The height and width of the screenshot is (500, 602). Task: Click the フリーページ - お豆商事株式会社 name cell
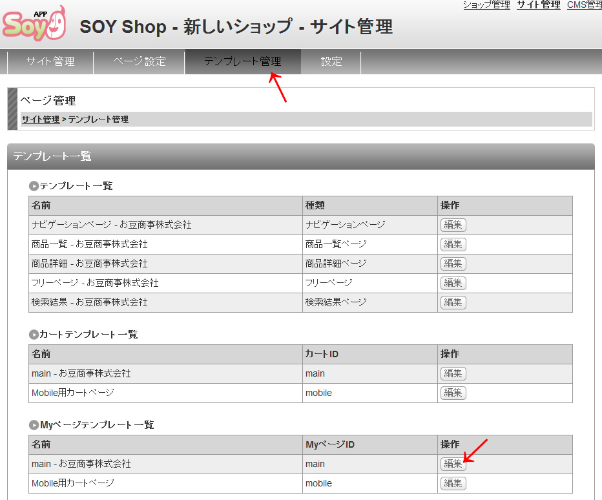pyautogui.click(x=165, y=283)
